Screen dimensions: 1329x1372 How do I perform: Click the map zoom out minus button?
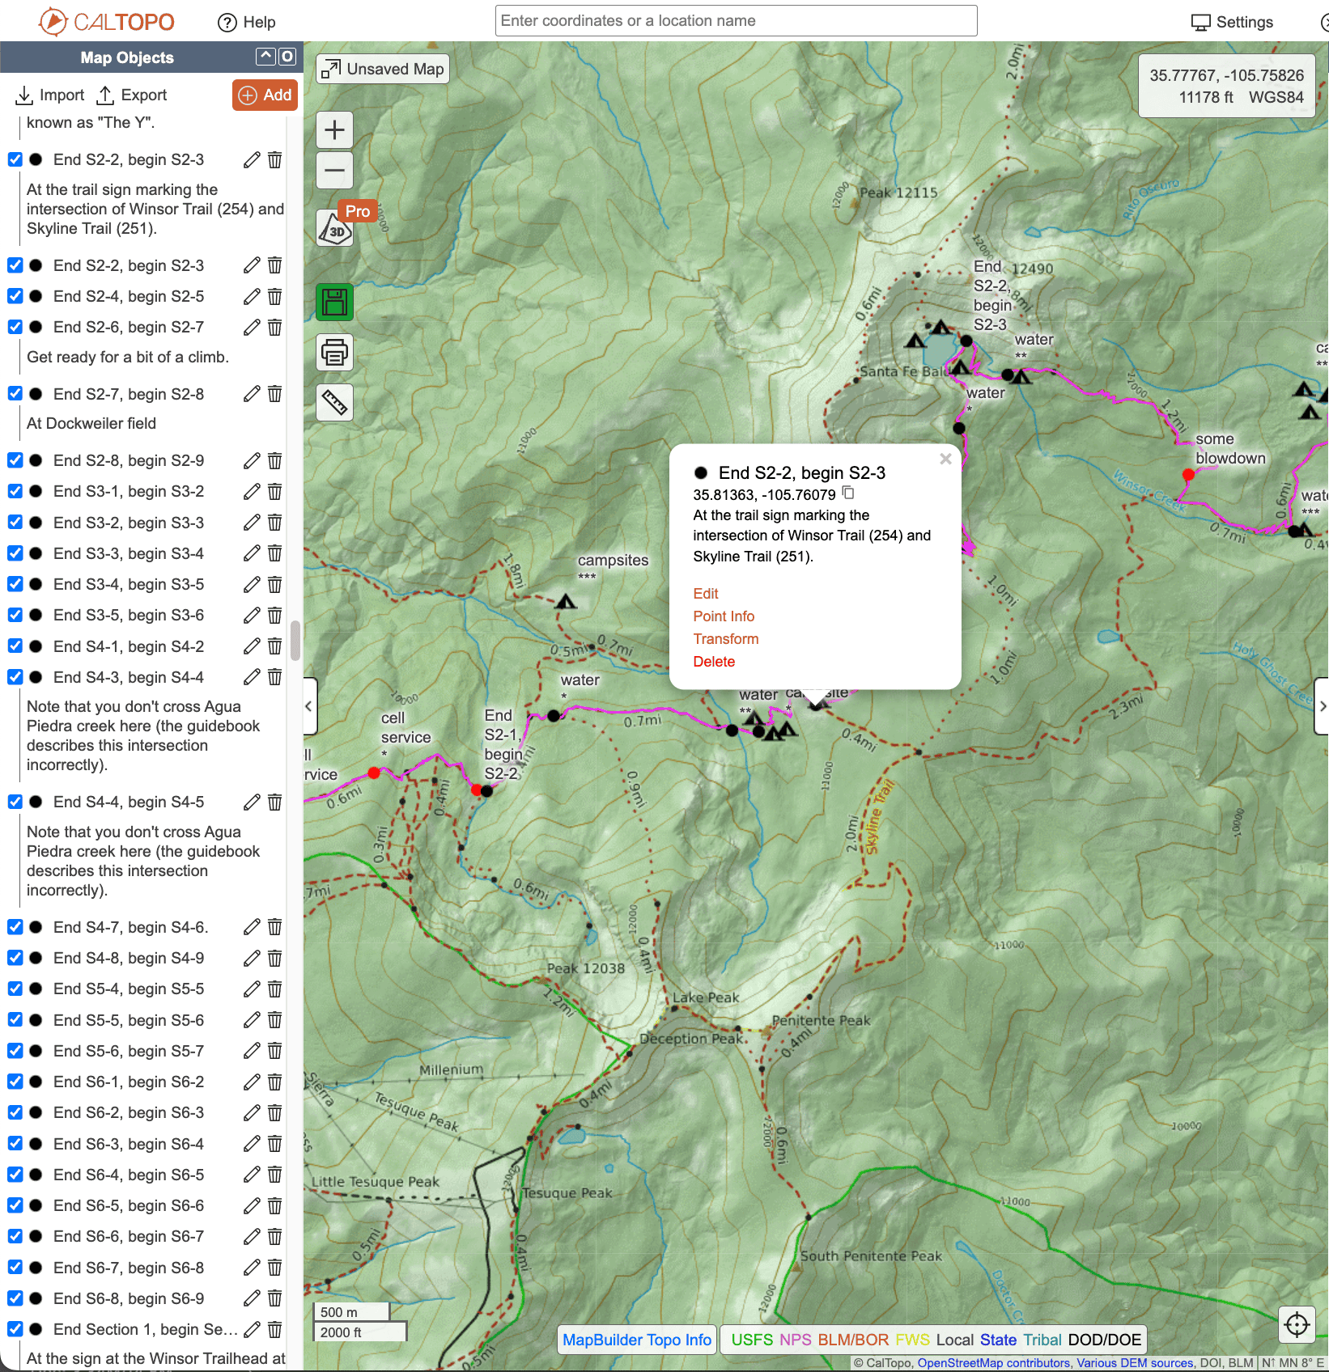334,171
